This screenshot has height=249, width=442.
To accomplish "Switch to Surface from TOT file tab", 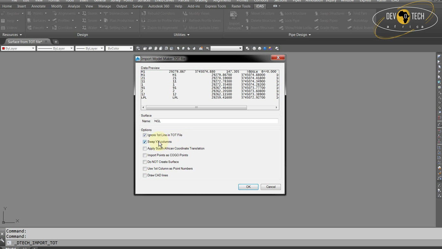I will point(25,42).
